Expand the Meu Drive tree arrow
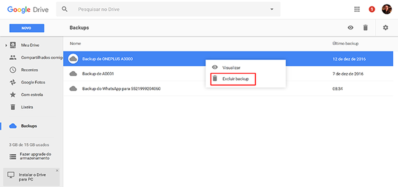 [6, 45]
